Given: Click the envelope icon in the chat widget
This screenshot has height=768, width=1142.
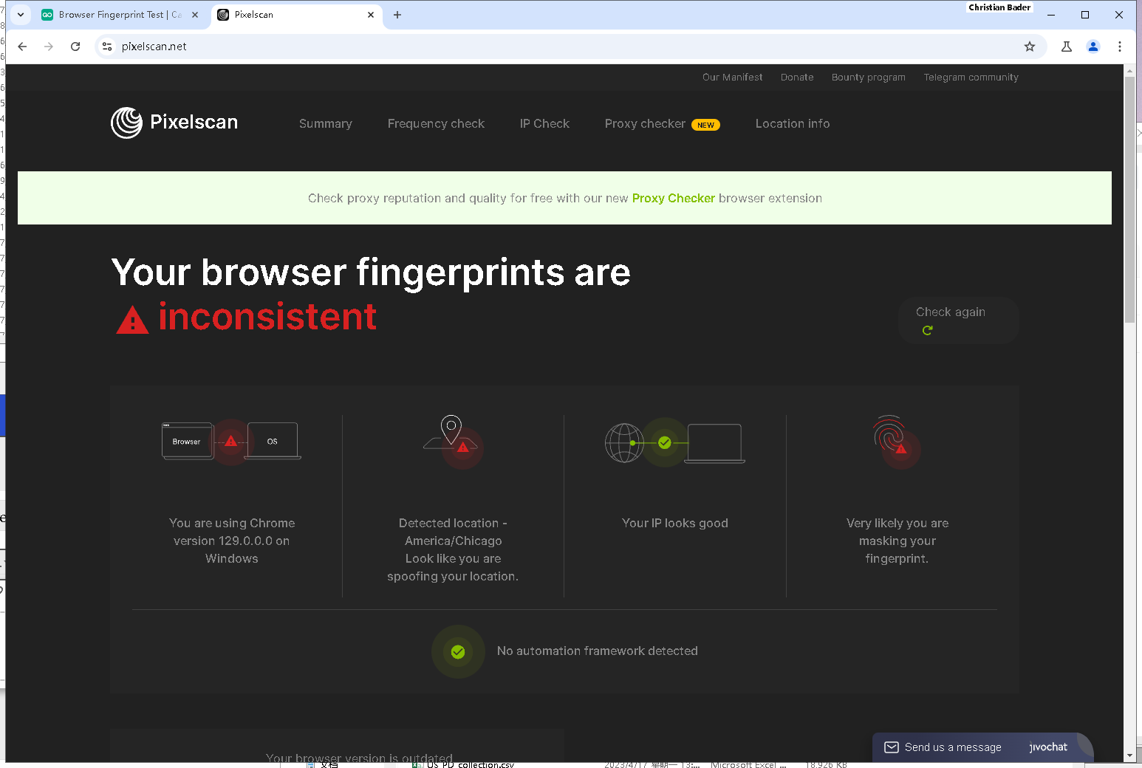Looking at the screenshot, I should tap(892, 747).
